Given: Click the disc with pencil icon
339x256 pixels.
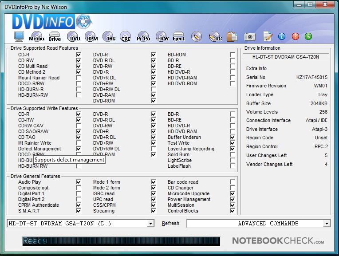Looking at the screenshot, I should click(x=196, y=36).
